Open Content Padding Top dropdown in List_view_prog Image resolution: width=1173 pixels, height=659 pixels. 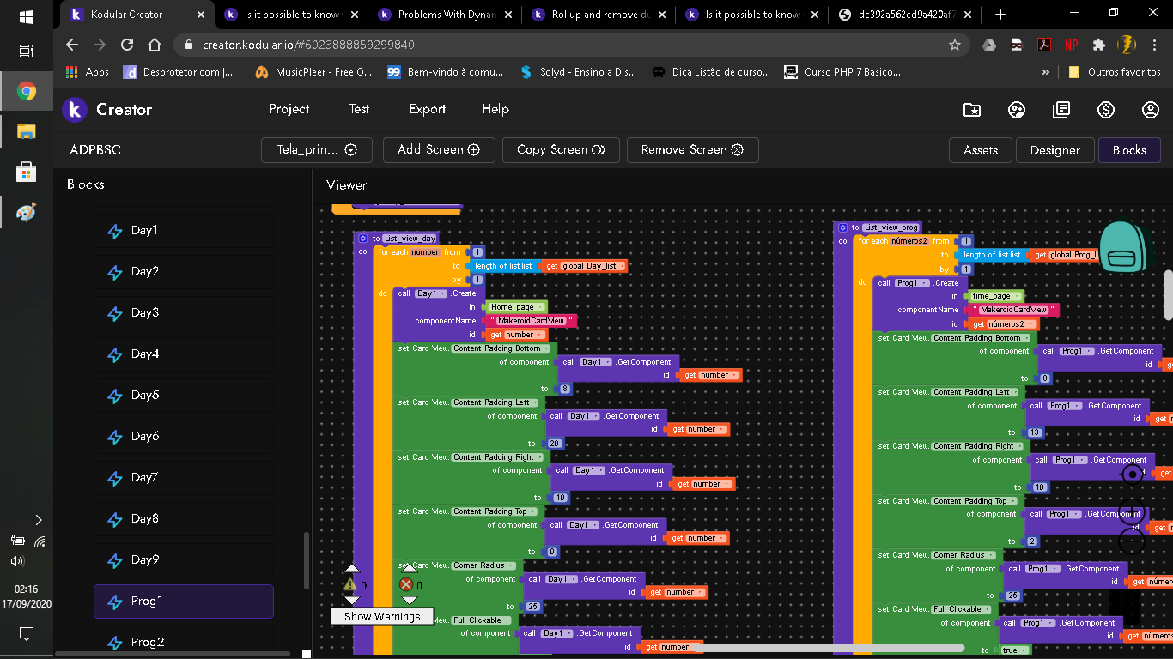pyautogui.click(x=974, y=501)
